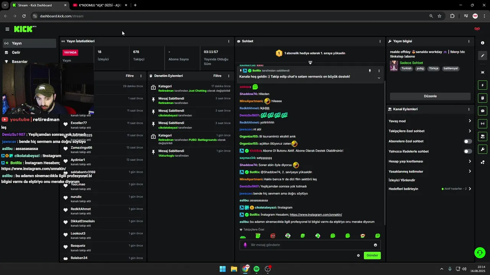Click the Sadece Sohbet category link
490x275 pixels.
point(411,63)
